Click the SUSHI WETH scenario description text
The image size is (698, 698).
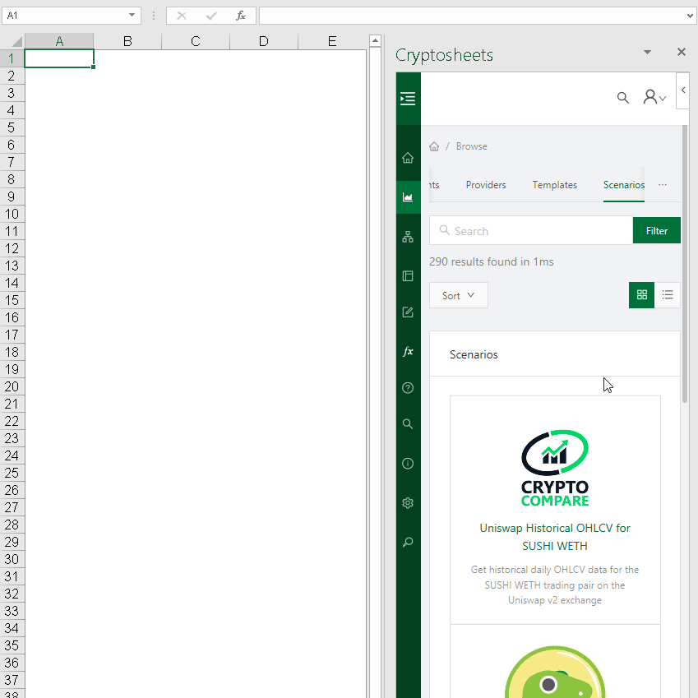pos(555,585)
